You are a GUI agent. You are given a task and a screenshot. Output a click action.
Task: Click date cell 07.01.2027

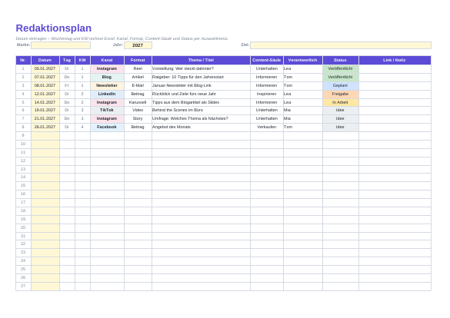coord(45,77)
